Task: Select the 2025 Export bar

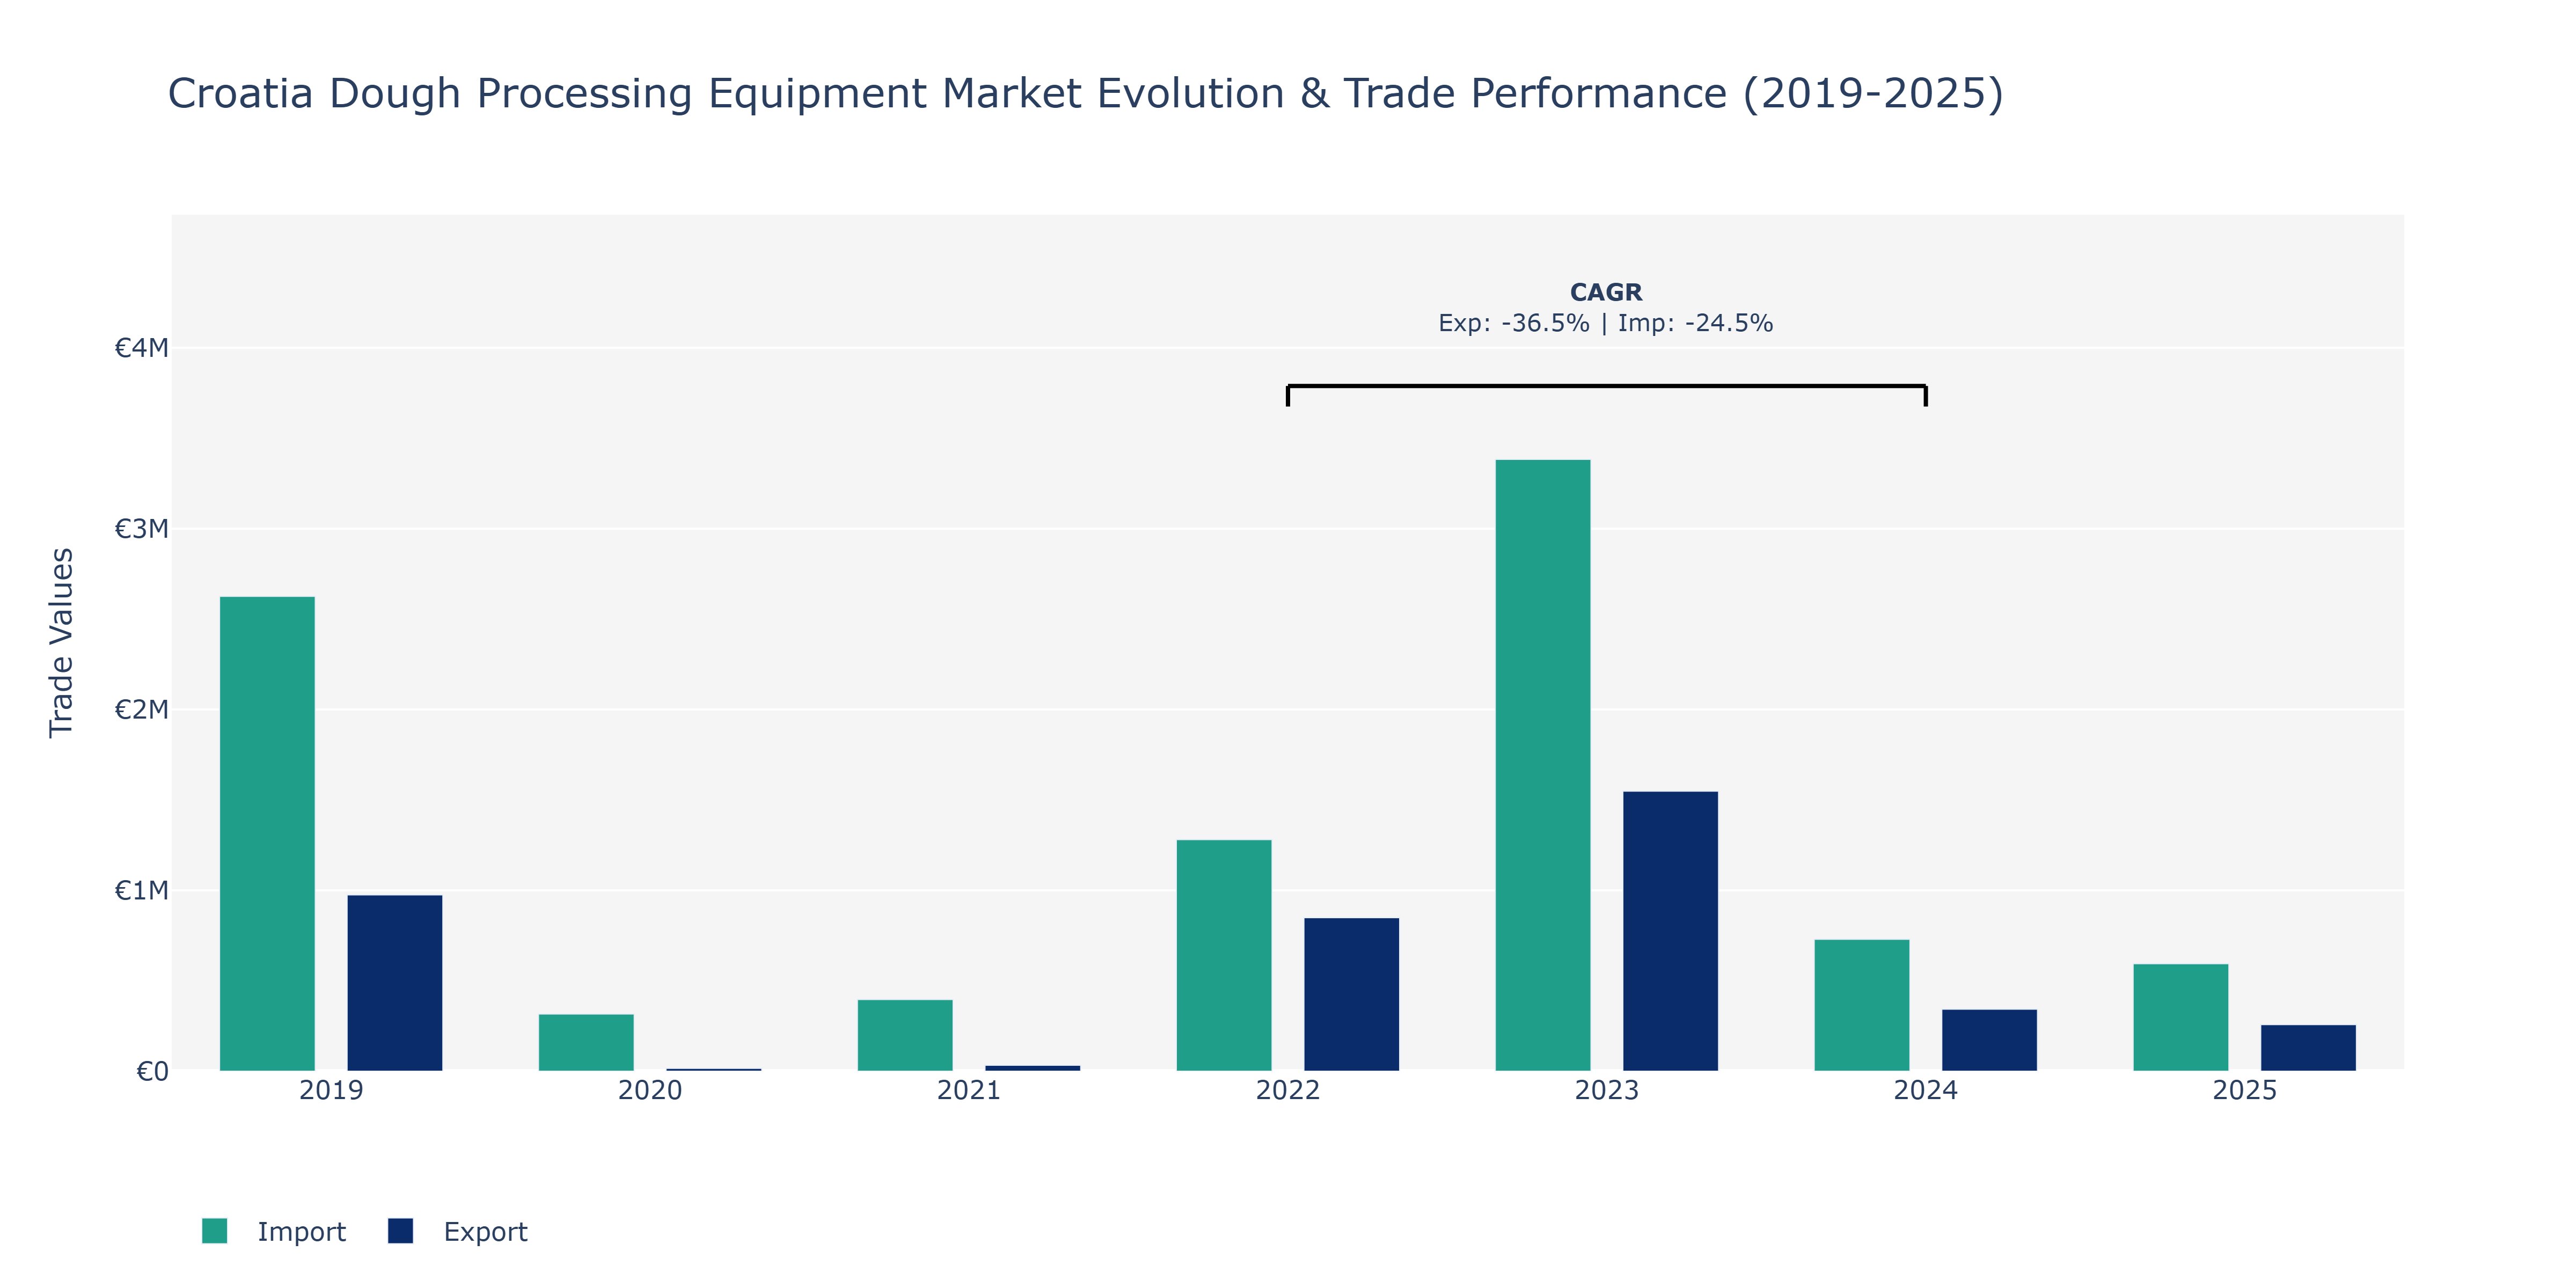Action: coord(2309,1048)
